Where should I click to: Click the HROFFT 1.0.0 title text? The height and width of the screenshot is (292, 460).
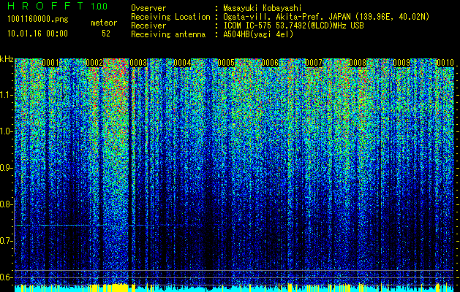click(57, 6)
